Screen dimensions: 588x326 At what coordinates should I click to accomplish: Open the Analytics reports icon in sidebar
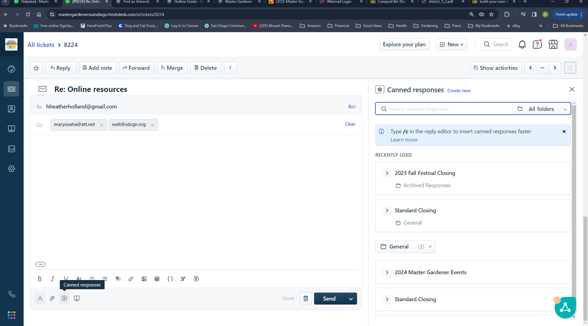pyautogui.click(x=11, y=149)
